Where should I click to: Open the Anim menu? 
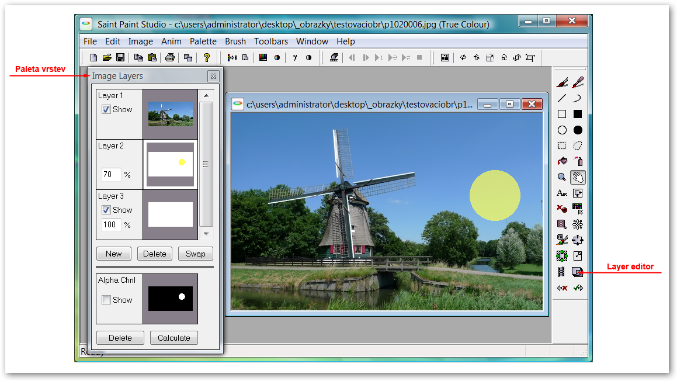[171, 41]
